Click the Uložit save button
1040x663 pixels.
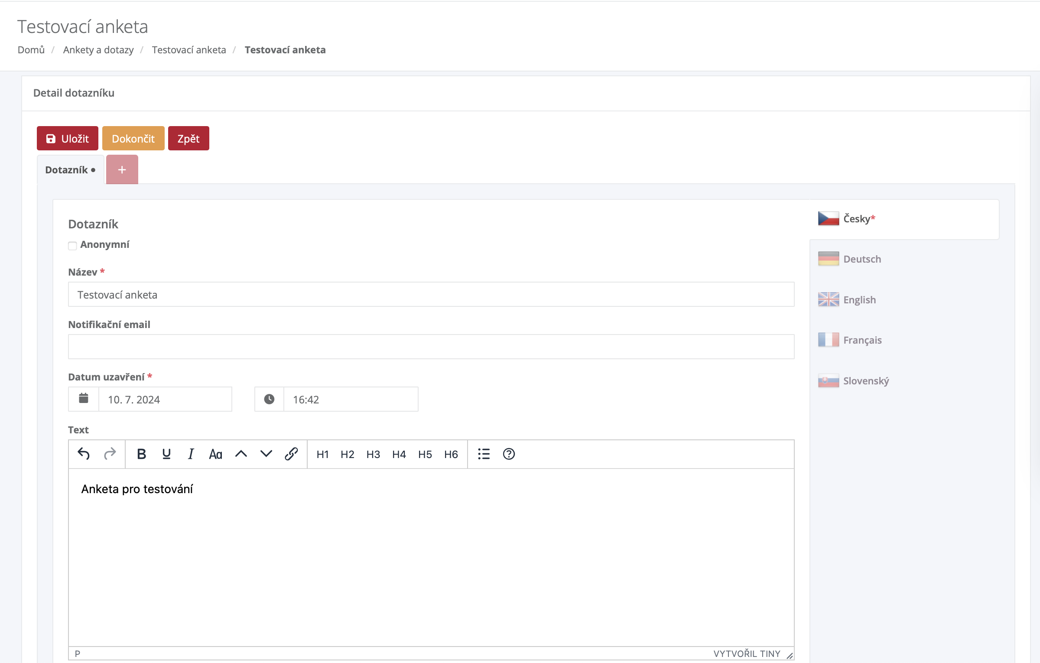click(x=67, y=138)
